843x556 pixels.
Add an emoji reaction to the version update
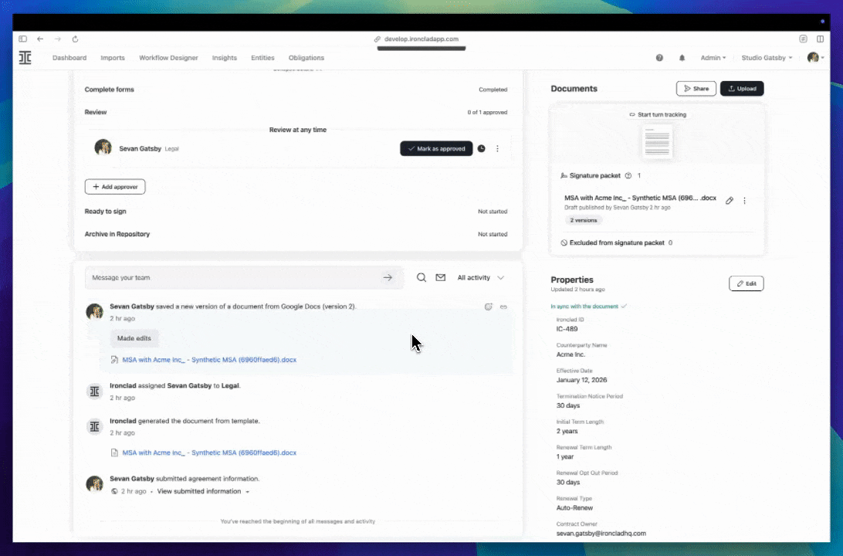(x=488, y=307)
